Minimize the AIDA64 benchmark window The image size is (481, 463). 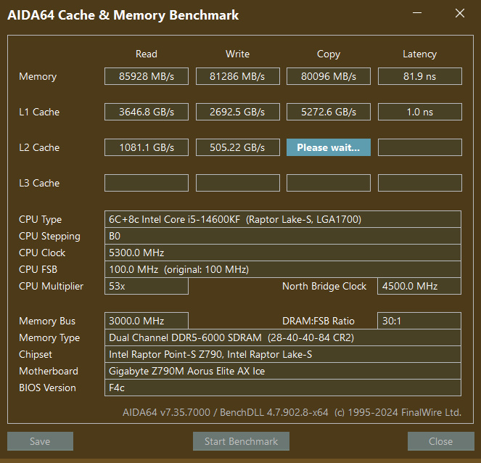click(x=417, y=13)
